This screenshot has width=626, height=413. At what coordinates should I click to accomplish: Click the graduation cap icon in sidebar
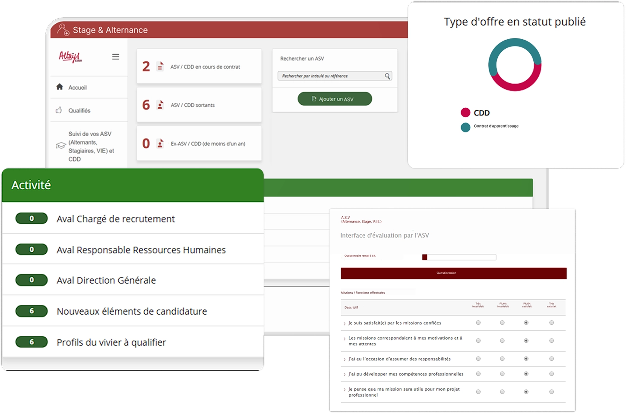coord(61,146)
